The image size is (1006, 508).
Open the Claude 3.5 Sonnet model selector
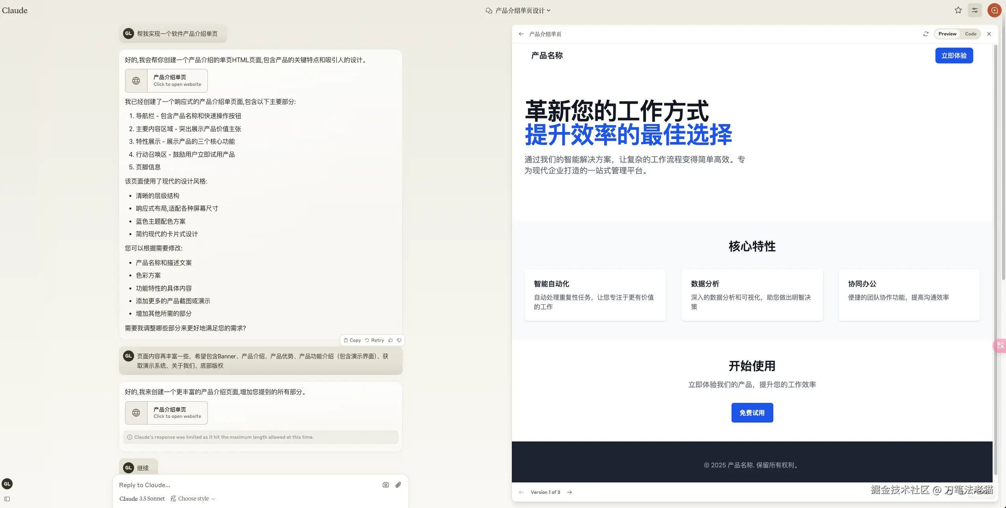coord(142,499)
